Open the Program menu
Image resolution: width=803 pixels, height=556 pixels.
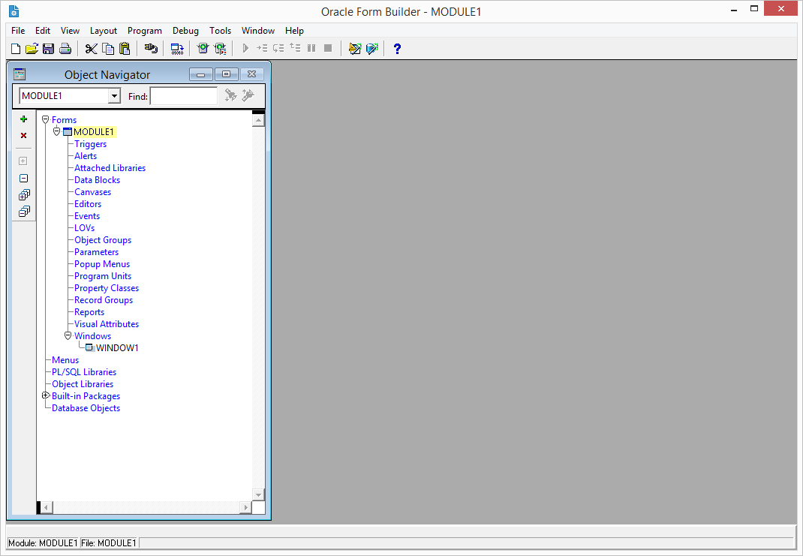point(144,31)
